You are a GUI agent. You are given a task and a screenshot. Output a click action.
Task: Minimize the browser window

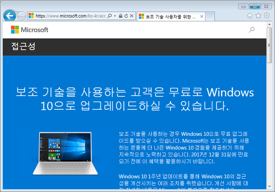tap(243, 6)
